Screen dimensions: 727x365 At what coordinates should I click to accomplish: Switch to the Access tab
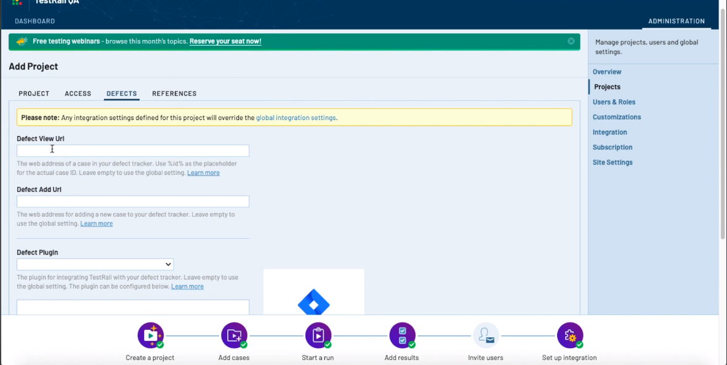coord(78,94)
